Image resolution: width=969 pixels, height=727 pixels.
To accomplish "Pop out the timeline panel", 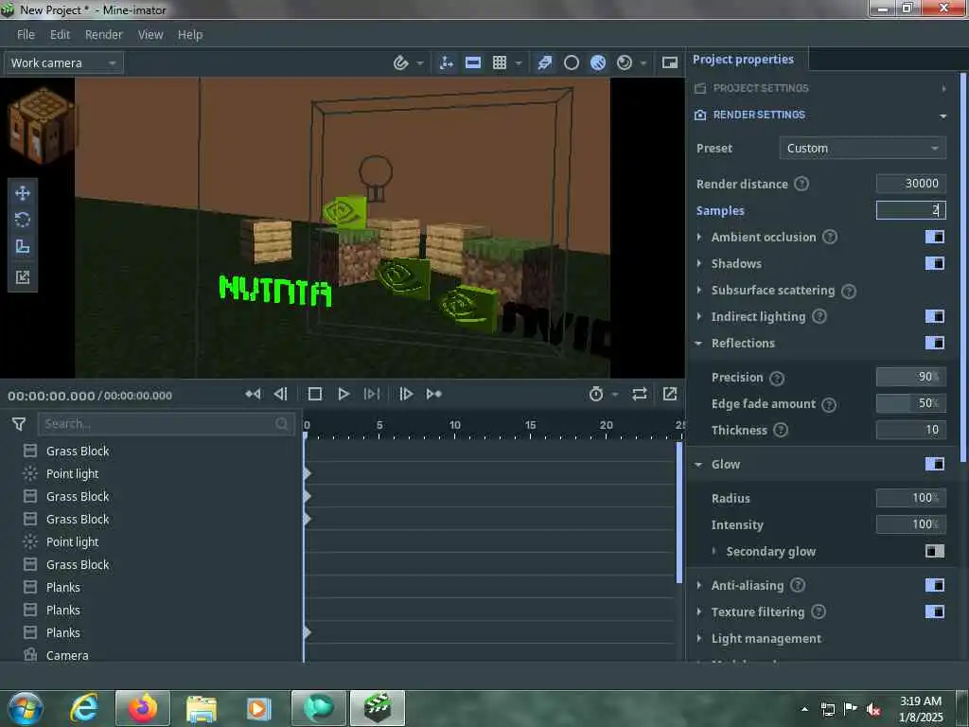I will pyautogui.click(x=670, y=394).
